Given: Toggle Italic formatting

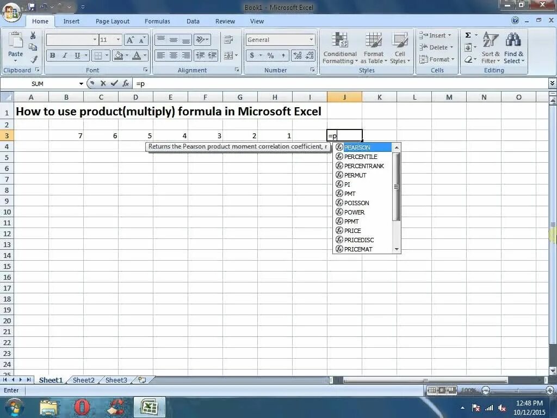Looking at the screenshot, I should click(65, 56).
